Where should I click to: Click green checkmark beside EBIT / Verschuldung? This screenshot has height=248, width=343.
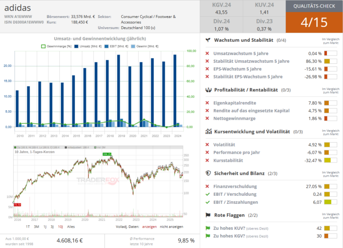[207, 194]
